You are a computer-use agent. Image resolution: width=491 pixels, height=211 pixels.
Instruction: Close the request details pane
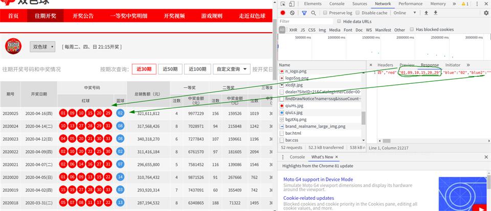(371, 65)
